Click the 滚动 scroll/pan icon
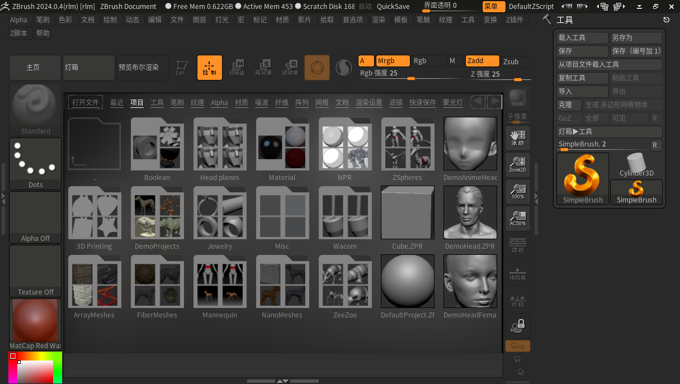 (517, 138)
